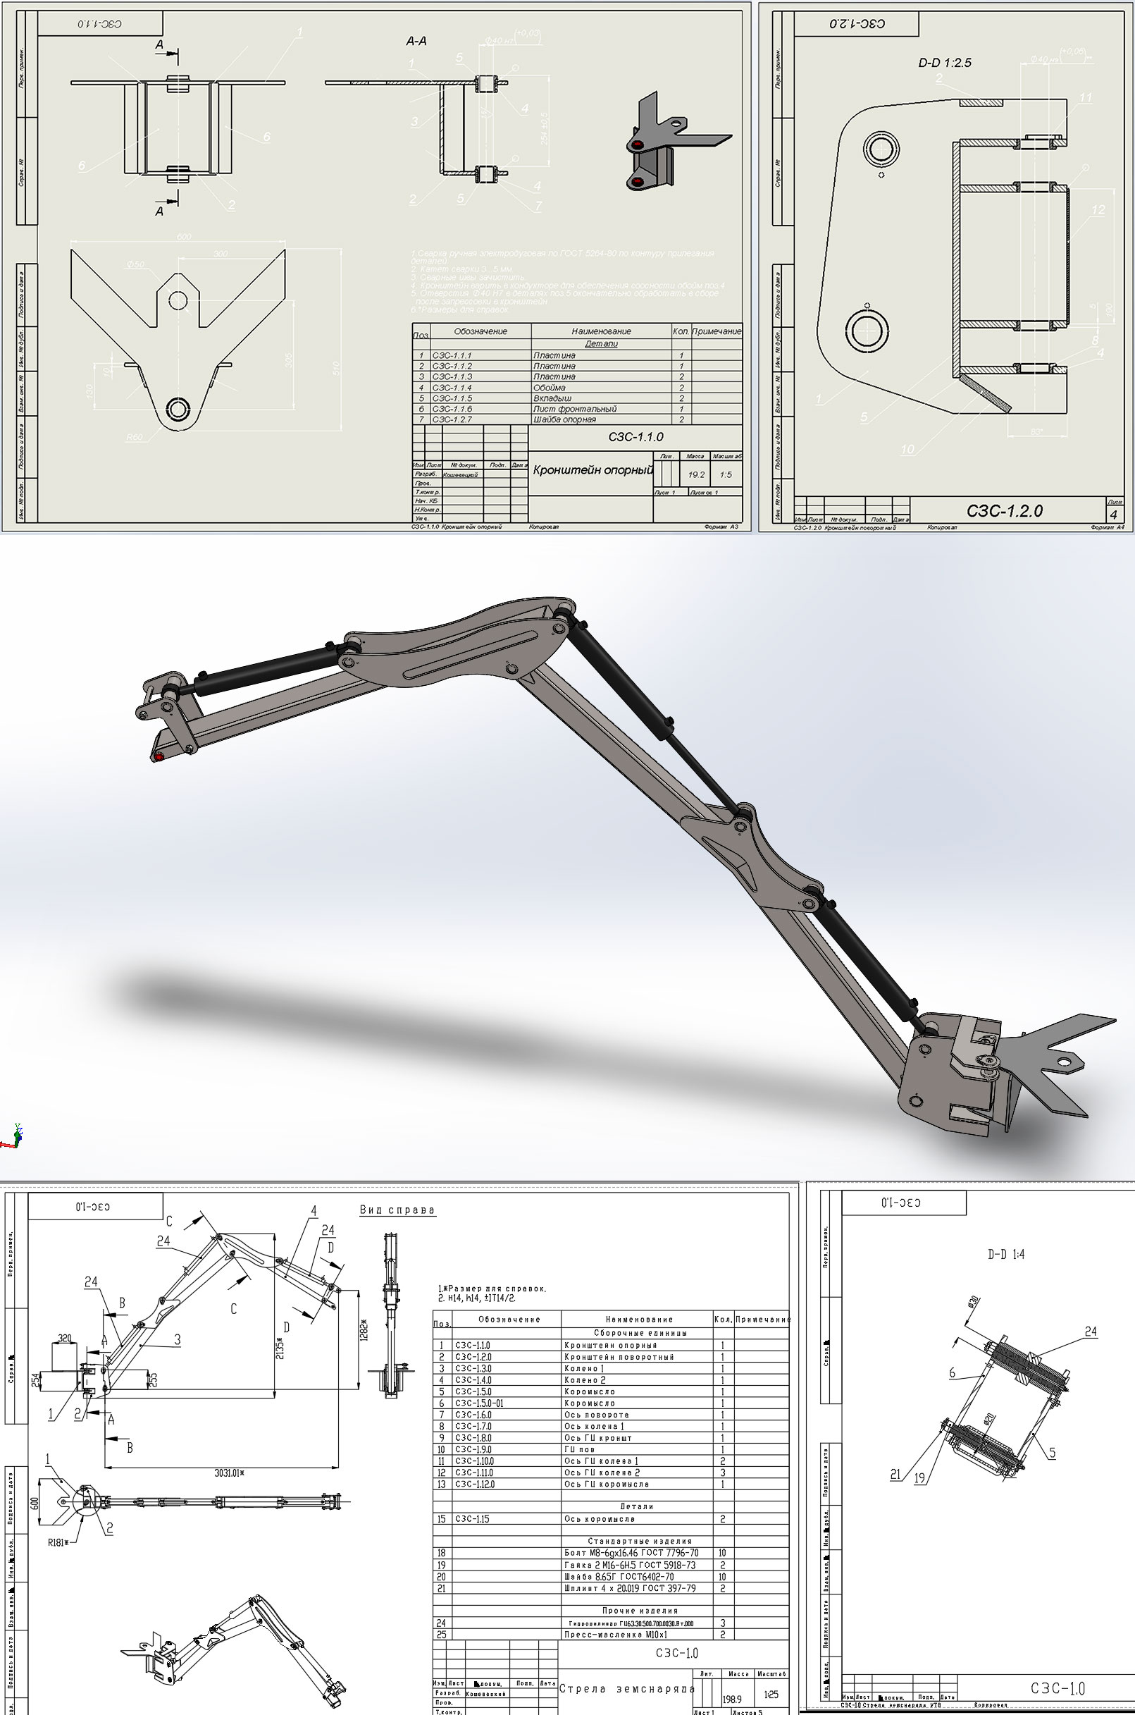1135x1715 pixels.
Task: Click the 'Пресс-масленка М10x1' row
Action: [x=612, y=1635]
